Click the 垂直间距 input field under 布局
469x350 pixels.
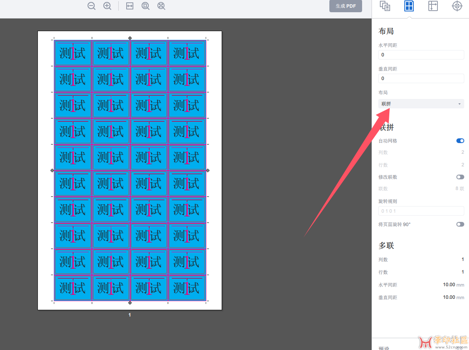(x=421, y=78)
